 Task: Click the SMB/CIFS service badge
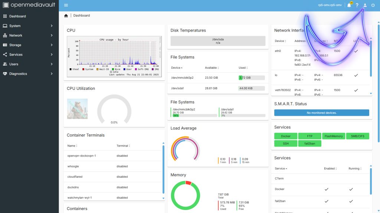[357, 136]
